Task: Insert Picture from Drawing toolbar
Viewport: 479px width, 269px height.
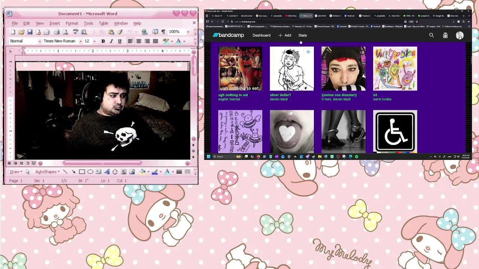Action: [x=132, y=172]
